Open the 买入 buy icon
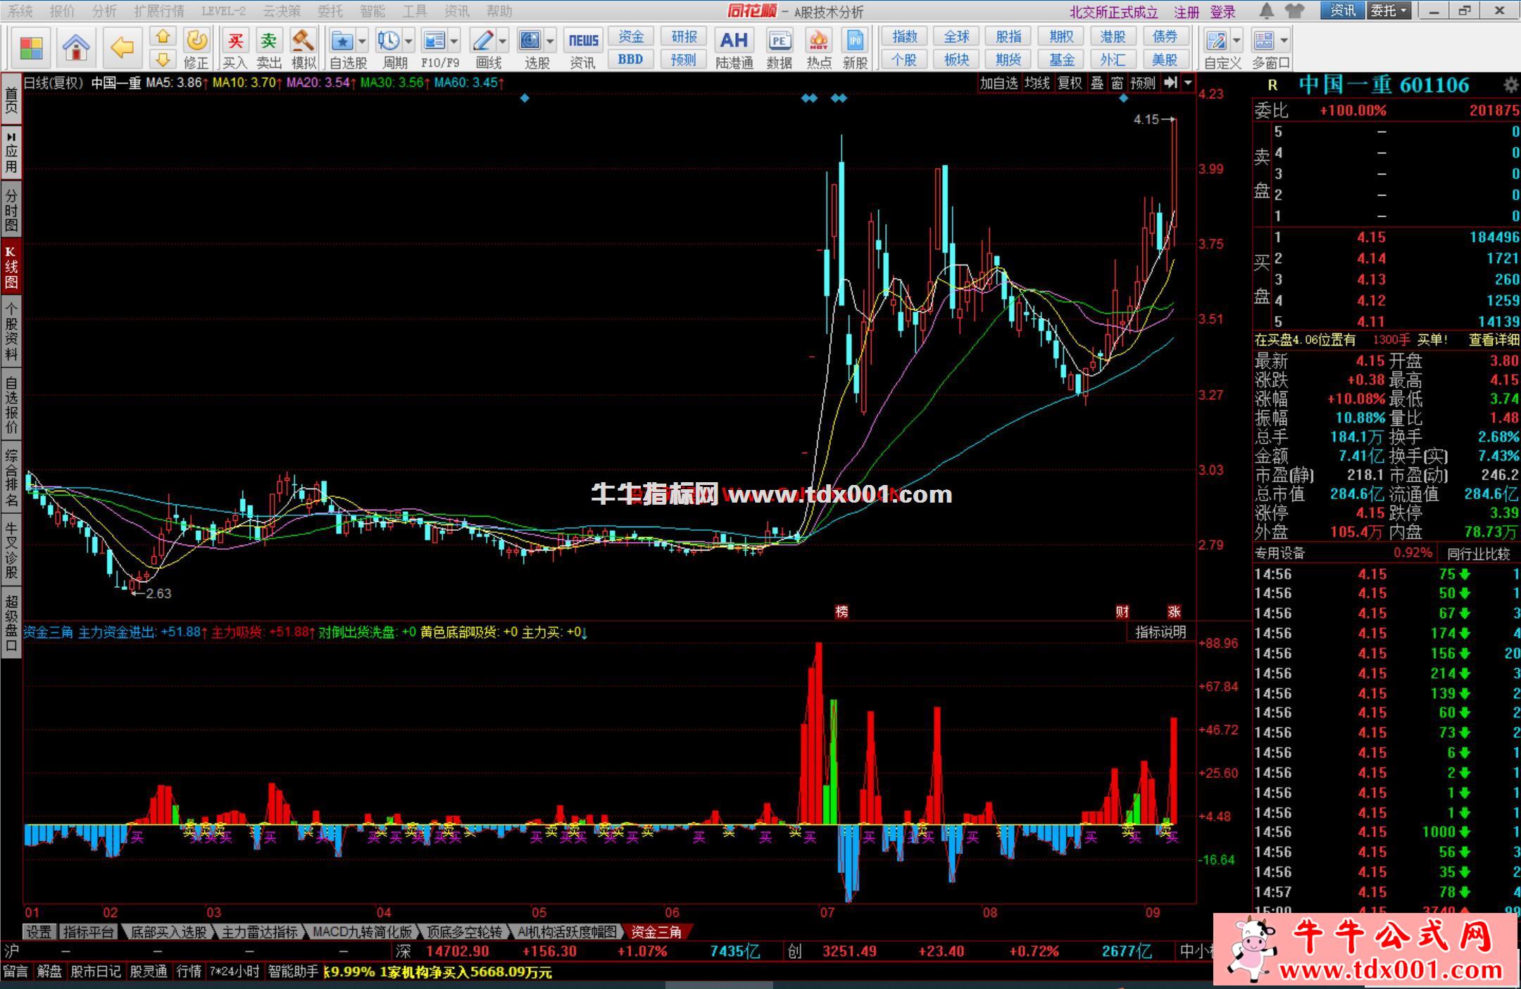1521x989 pixels. (x=235, y=40)
